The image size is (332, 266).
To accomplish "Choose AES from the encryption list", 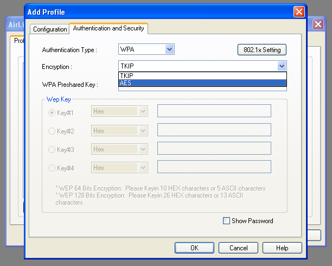I will (202, 83).
